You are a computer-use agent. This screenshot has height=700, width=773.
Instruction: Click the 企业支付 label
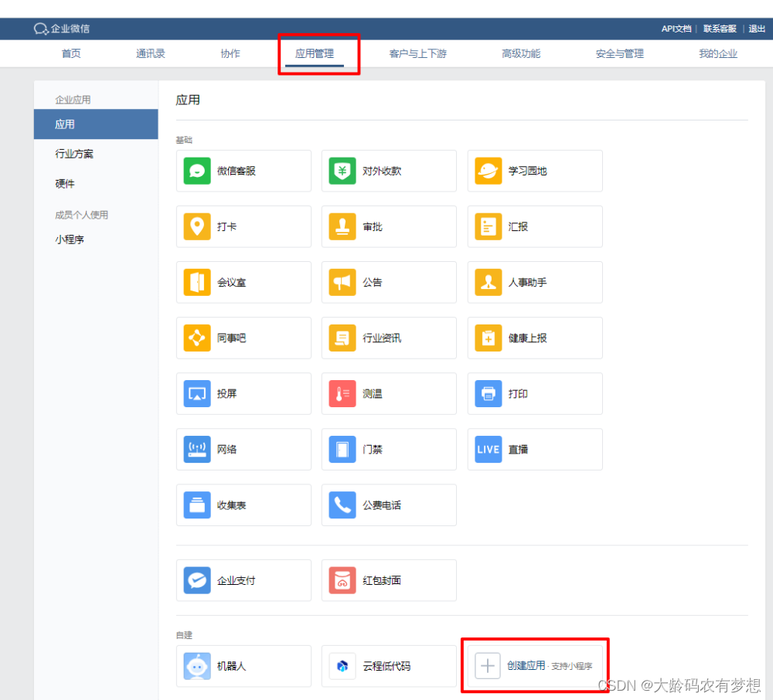point(236,579)
